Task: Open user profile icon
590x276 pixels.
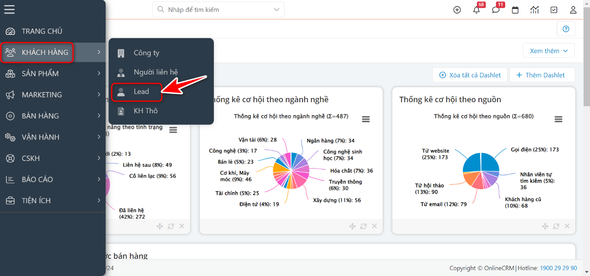Action: pos(573,10)
